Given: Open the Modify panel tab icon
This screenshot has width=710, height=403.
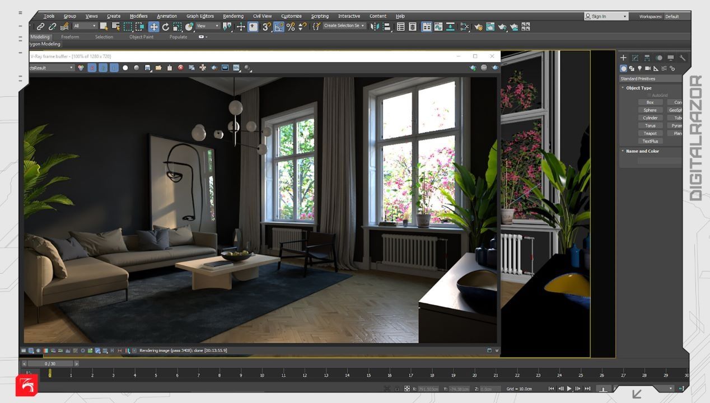Looking at the screenshot, I should coord(635,58).
